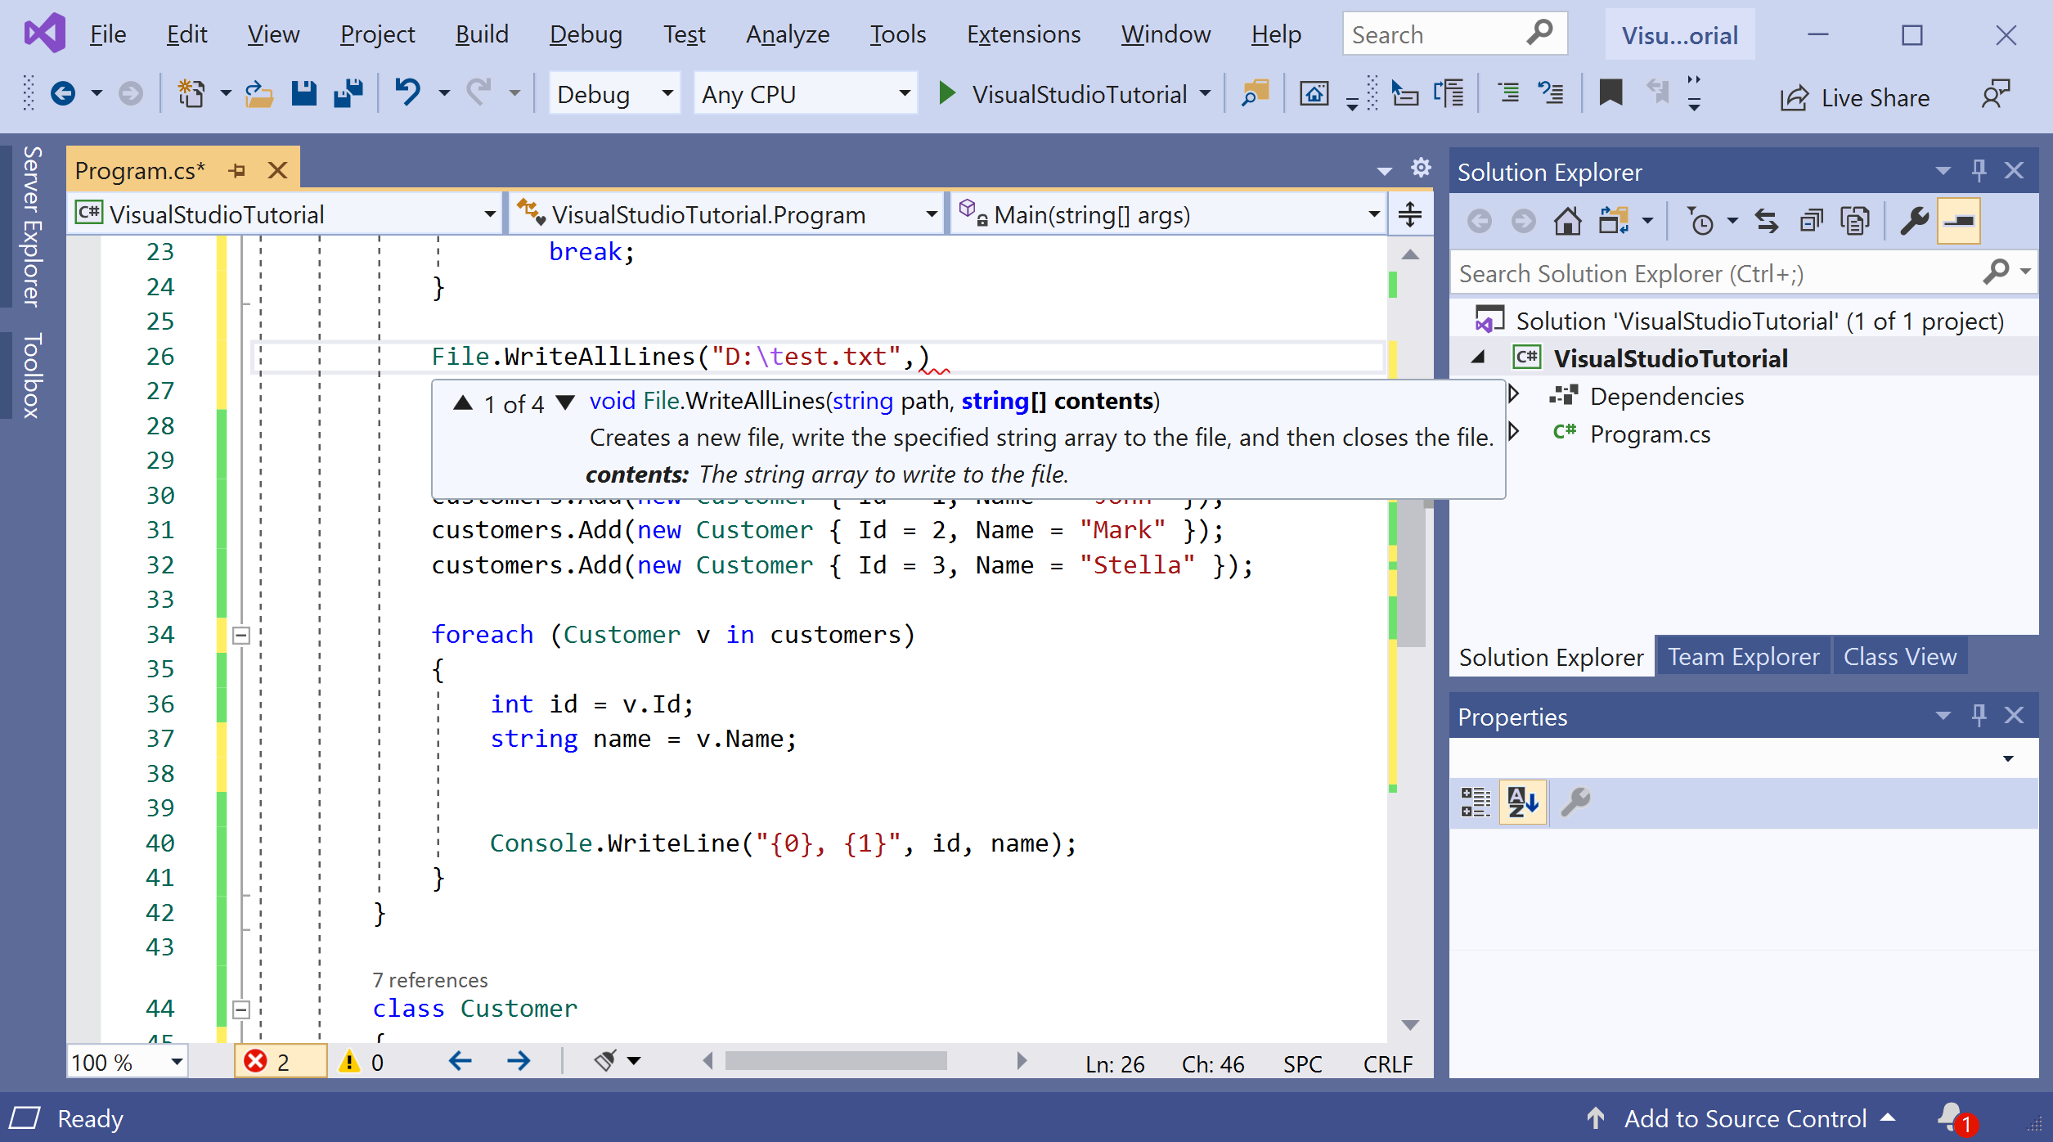Expand the Dependencies tree node
This screenshot has height=1142, width=2053.
tap(1514, 395)
